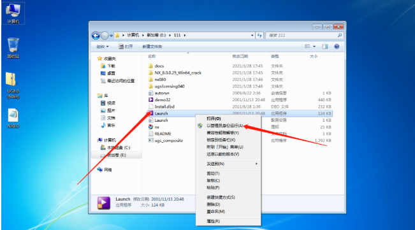Image resolution: width=415 pixels, height=230 pixels.
Task: Open Local Disk (C:) in navigation pane
Action: click(115, 148)
